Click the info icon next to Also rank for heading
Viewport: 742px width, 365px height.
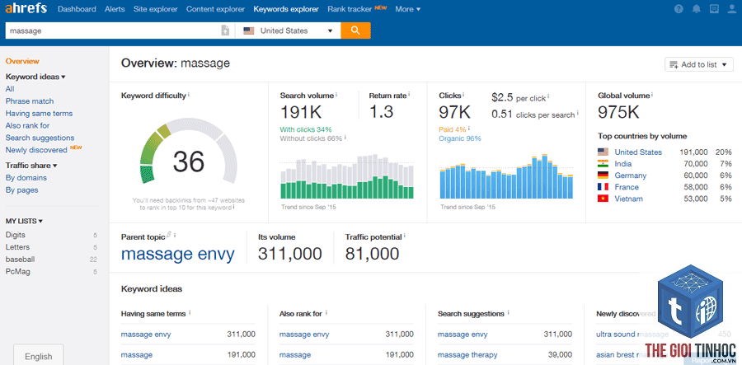(x=326, y=313)
